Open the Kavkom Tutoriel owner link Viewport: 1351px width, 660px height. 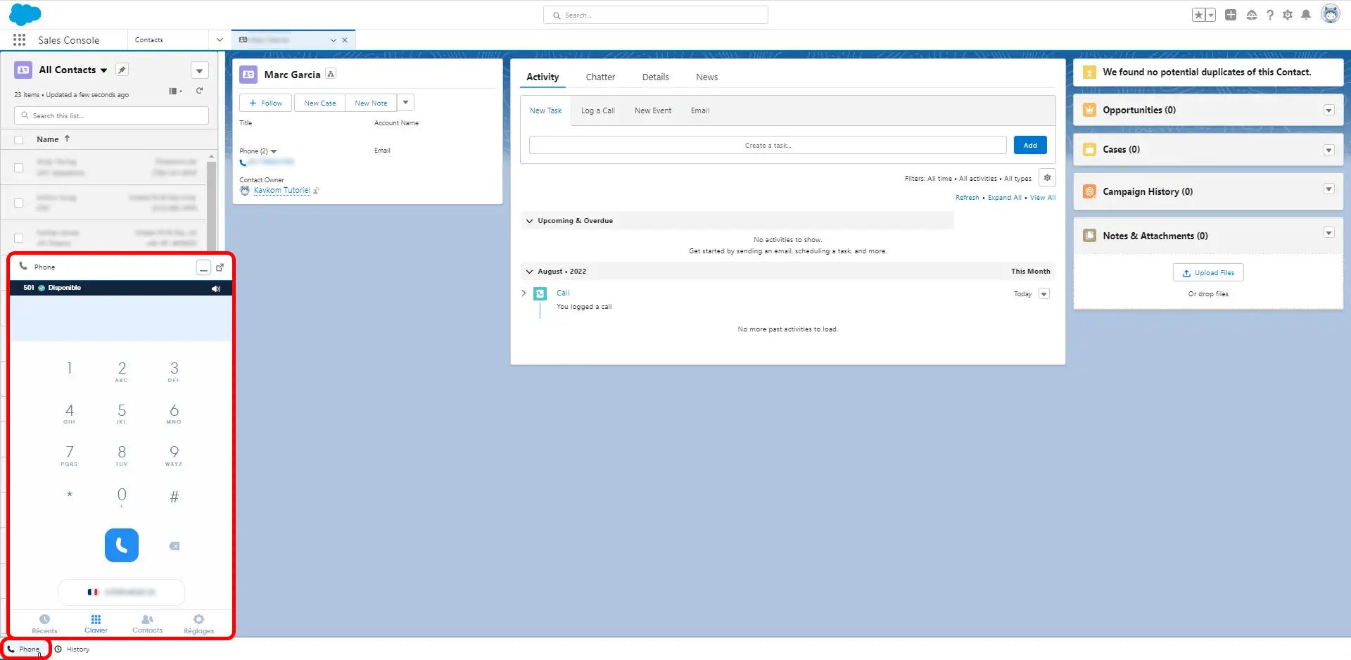tap(281, 191)
